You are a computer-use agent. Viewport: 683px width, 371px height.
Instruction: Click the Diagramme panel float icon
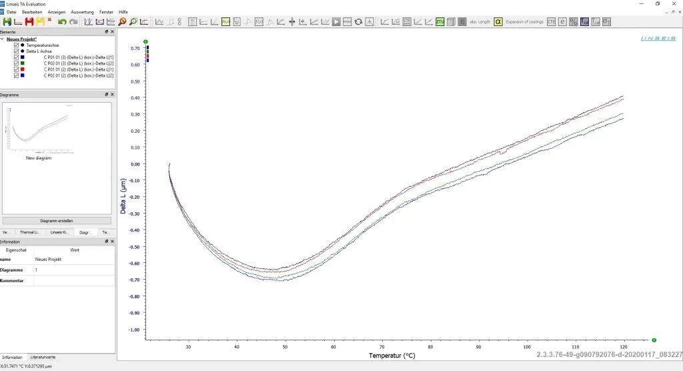(106, 94)
